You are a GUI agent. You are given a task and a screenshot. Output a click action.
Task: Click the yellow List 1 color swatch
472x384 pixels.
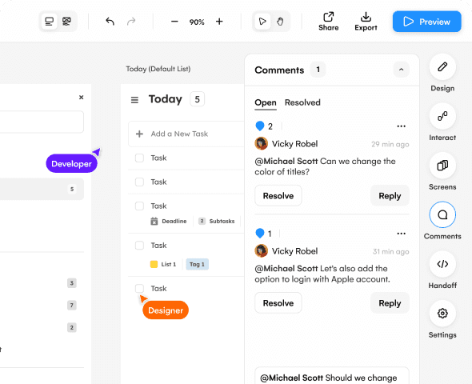pyautogui.click(x=154, y=264)
